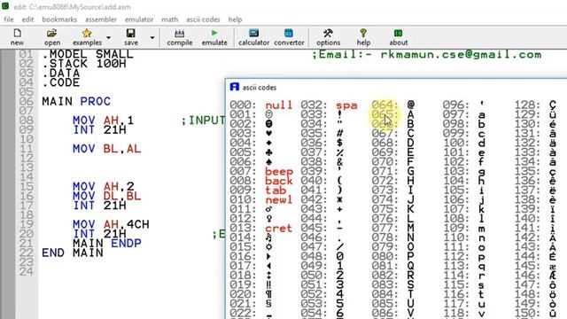
Task: Click the ascii codes window title icon
Action: (234, 87)
